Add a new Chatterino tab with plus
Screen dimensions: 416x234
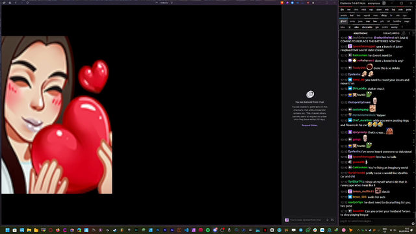pos(402,27)
